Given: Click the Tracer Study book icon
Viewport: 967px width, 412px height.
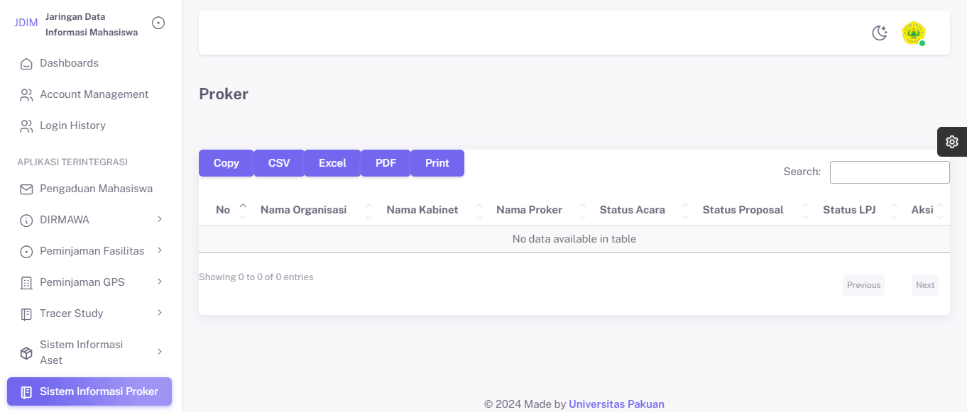Looking at the screenshot, I should pos(26,314).
